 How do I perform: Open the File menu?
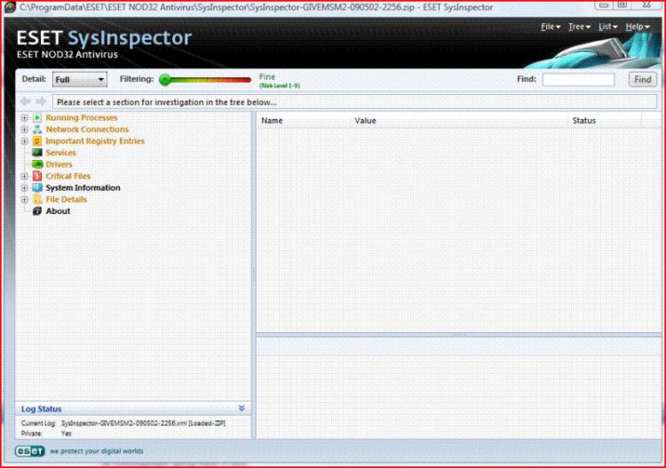pos(550,27)
